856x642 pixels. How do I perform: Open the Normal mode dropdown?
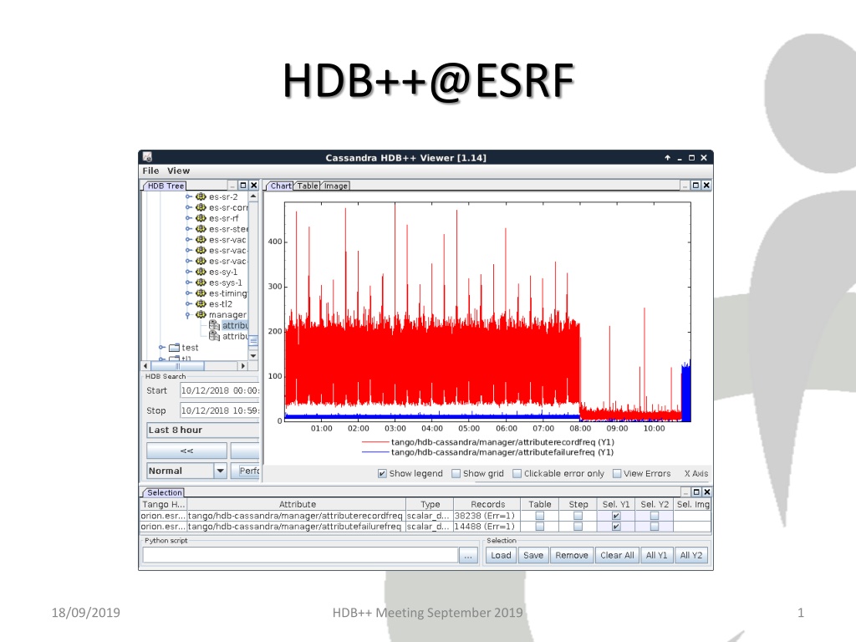pos(220,471)
